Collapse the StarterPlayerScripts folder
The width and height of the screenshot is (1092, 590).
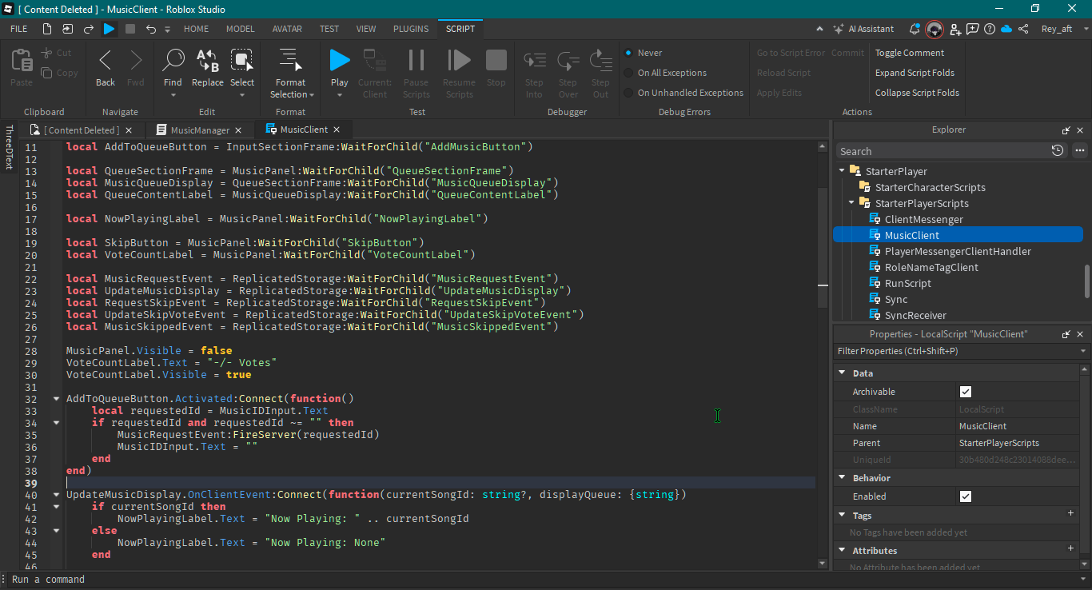point(852,203)
